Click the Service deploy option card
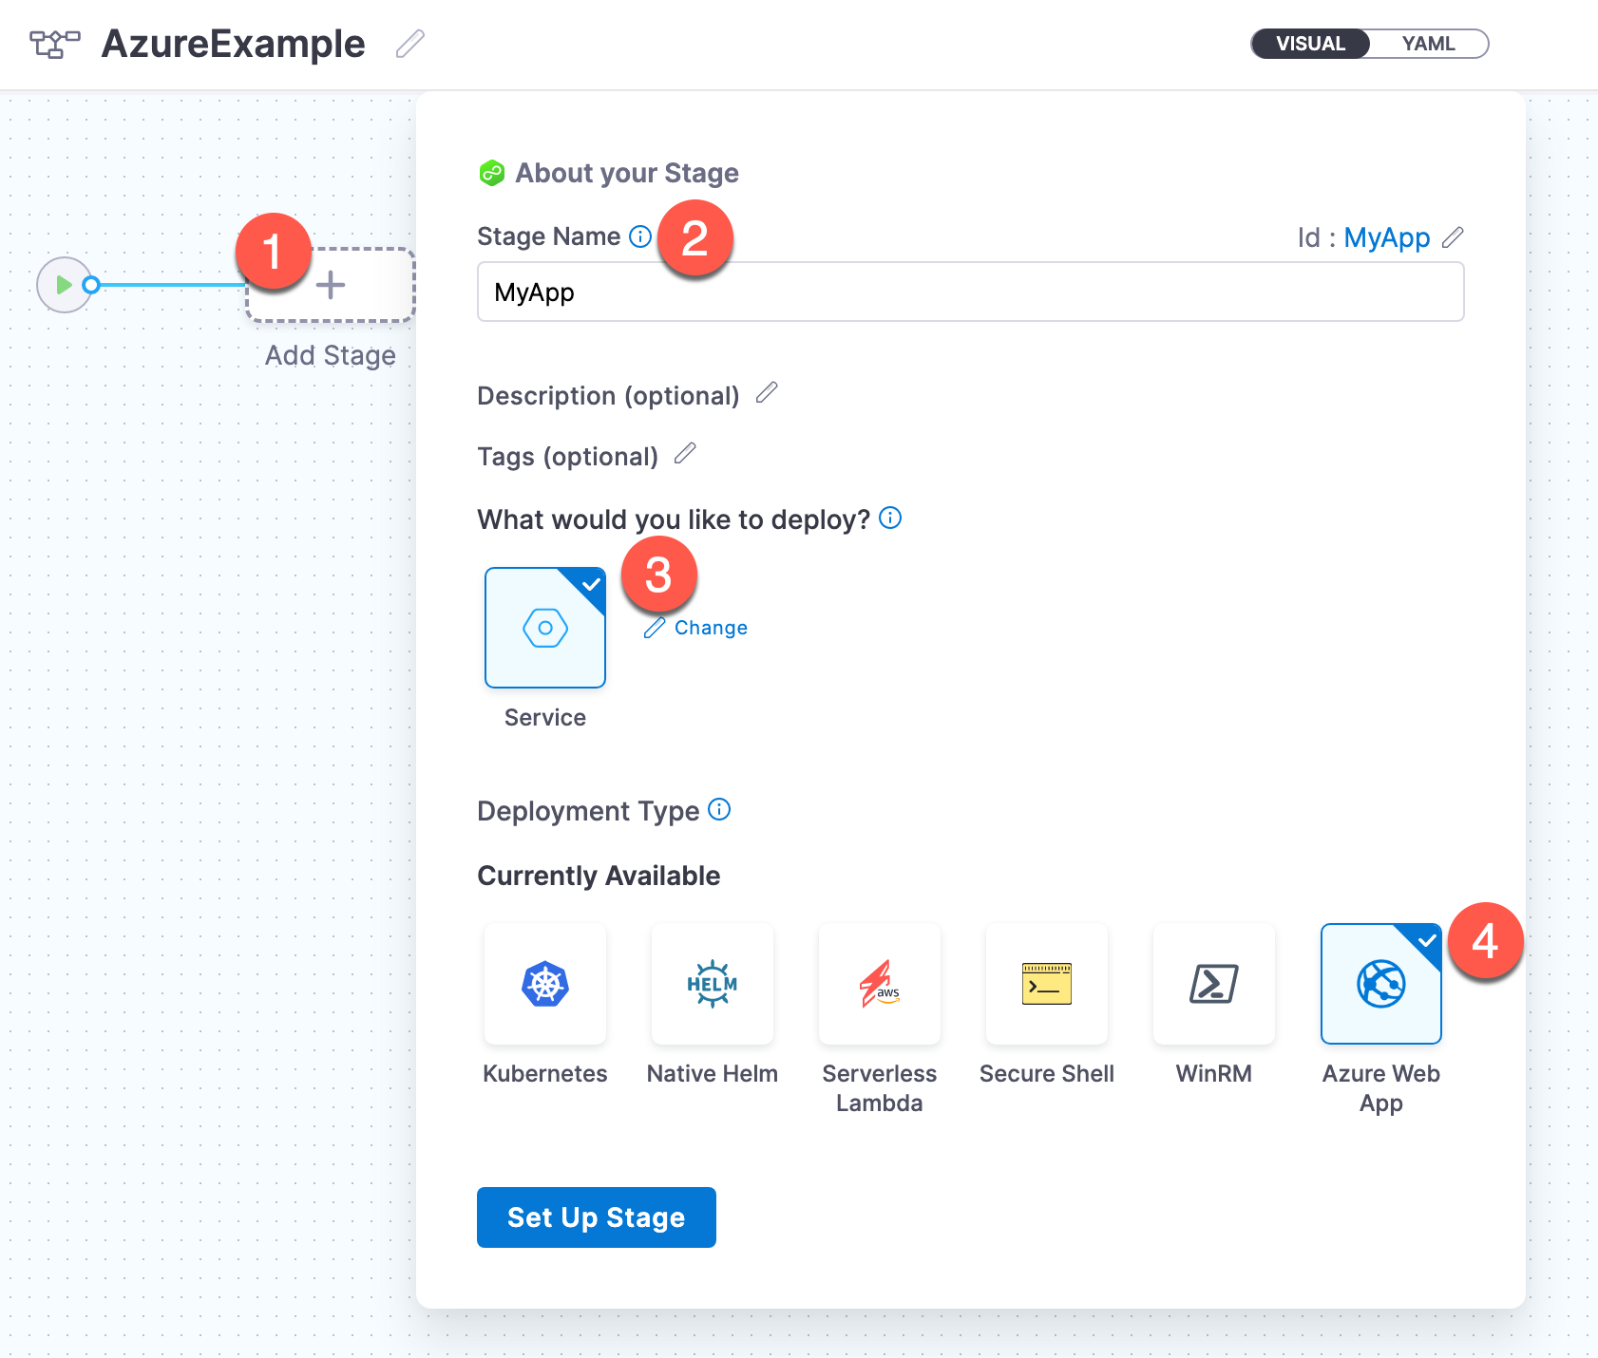This screenshot has height=1358, width=1598. pos(544,628)
